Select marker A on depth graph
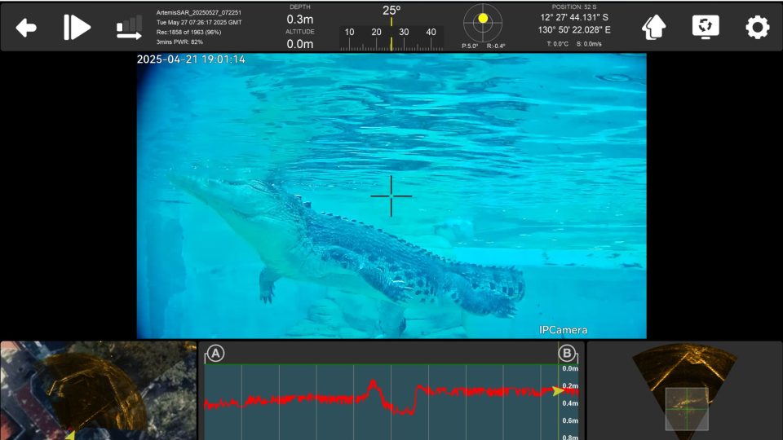Screen dimensions: 783x440 (x=215, y=354)
